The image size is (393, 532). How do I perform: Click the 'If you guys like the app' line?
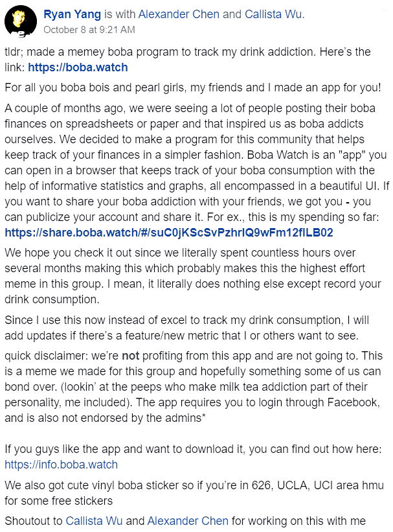pyautogui.click(x=194, y=449)
